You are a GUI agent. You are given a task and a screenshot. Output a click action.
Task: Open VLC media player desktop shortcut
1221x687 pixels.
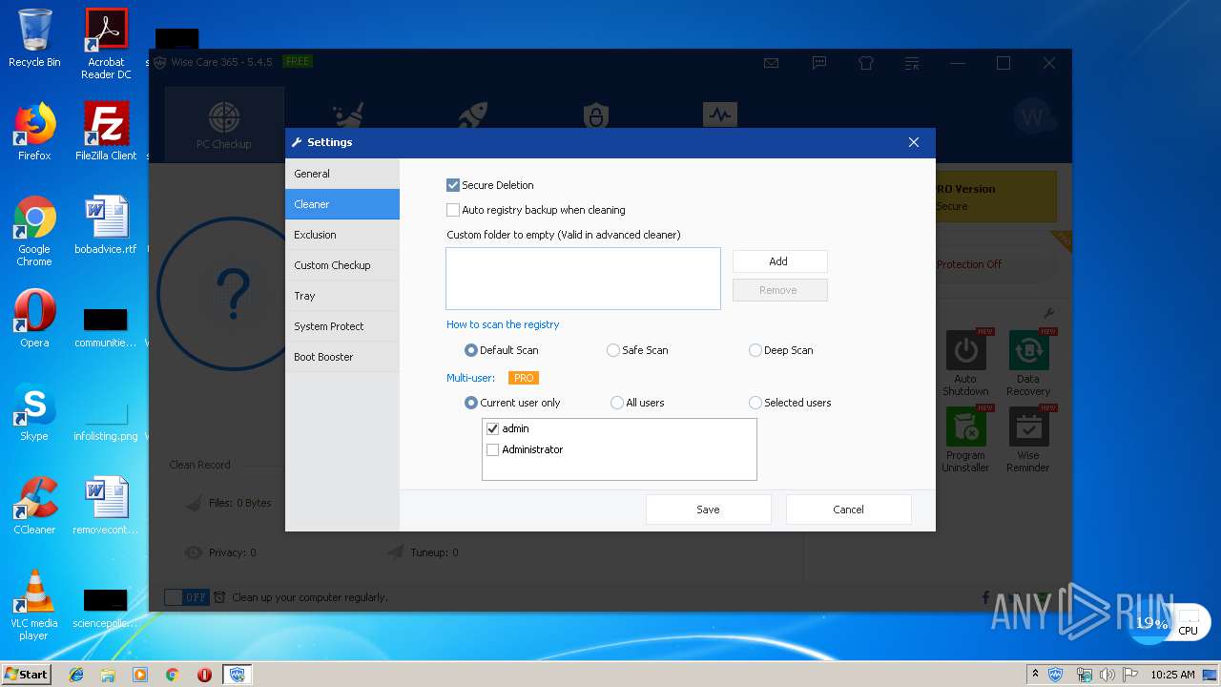coord(34,605)
